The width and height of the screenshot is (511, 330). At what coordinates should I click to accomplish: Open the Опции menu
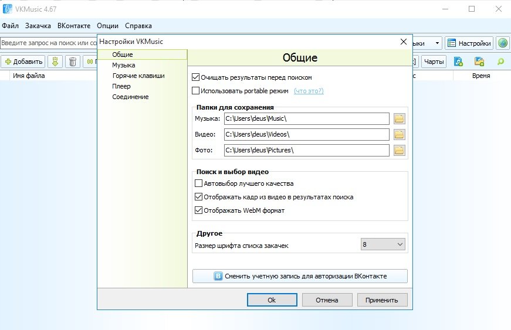tap(107, 26)
